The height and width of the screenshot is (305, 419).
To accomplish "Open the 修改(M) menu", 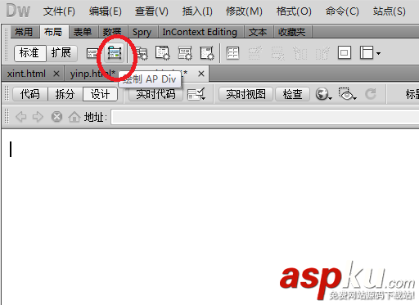I will (x=244, y=11).
